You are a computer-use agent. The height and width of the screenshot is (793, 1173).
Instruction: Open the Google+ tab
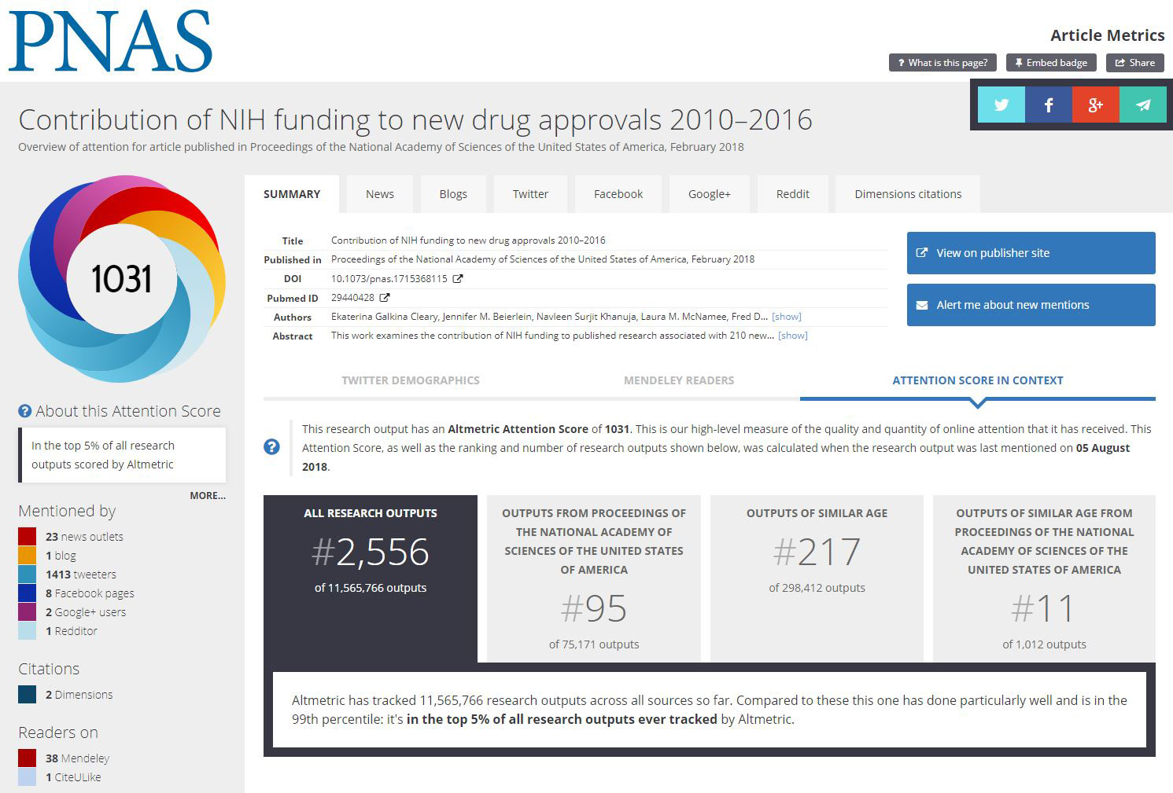(x=710, y=194)
